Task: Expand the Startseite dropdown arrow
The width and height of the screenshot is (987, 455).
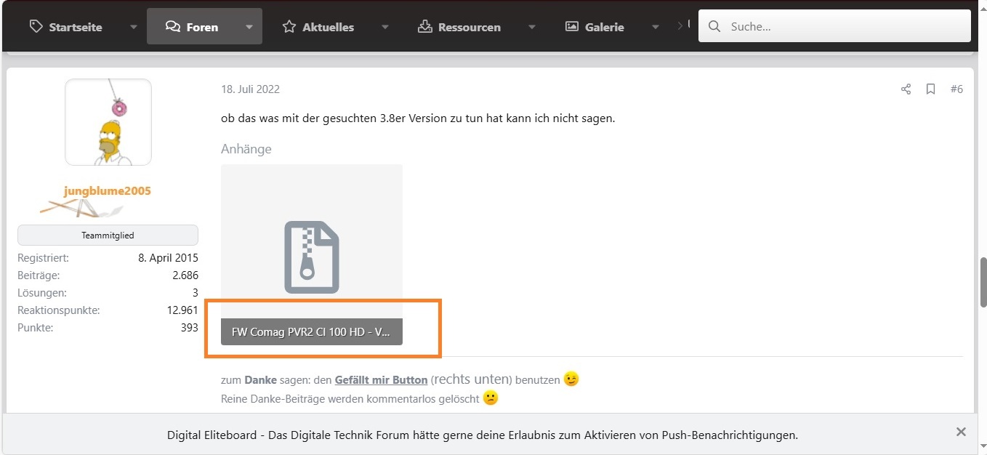Action: pos(133,27)
